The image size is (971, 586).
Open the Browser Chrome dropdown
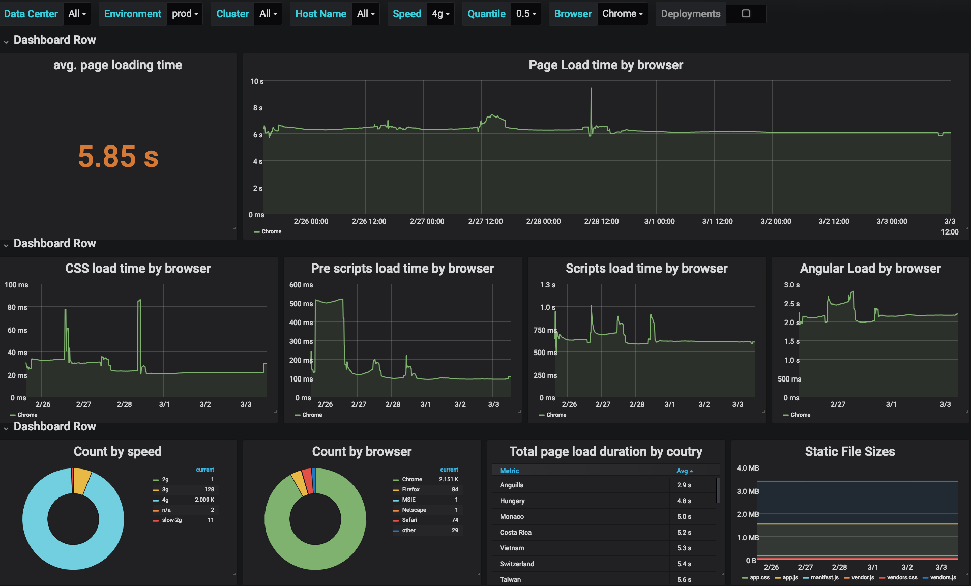tap(623, 14)
